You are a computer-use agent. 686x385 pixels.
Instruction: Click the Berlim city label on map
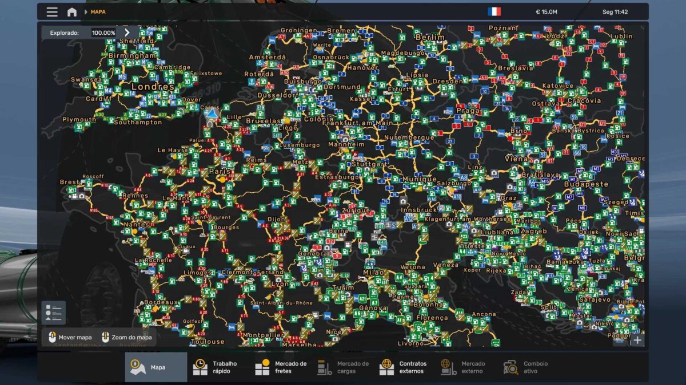pos(430,38)
